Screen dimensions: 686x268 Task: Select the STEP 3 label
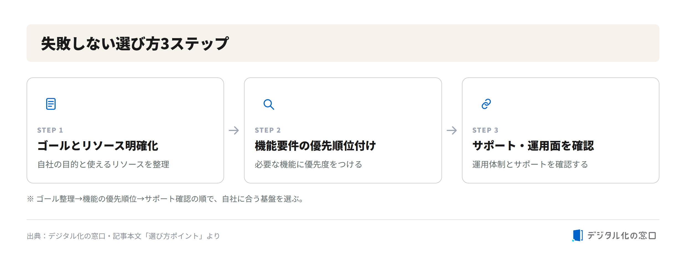point(485,130)
